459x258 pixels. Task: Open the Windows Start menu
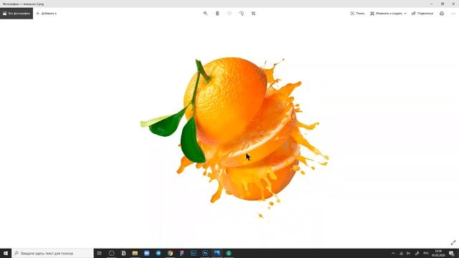6,253
